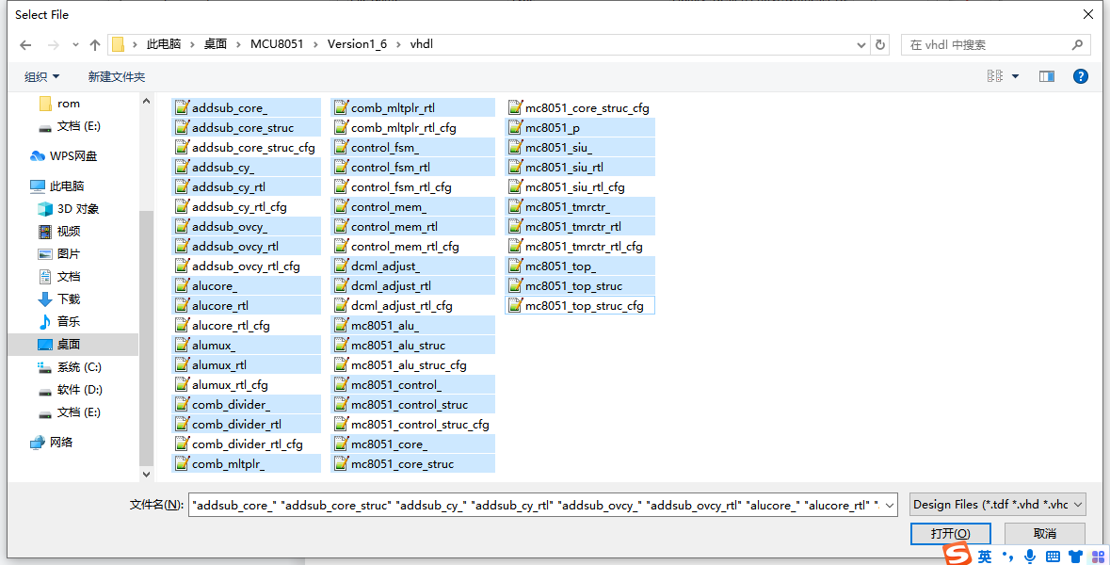
Task: Open the help icon
Action: point(1080,76)
